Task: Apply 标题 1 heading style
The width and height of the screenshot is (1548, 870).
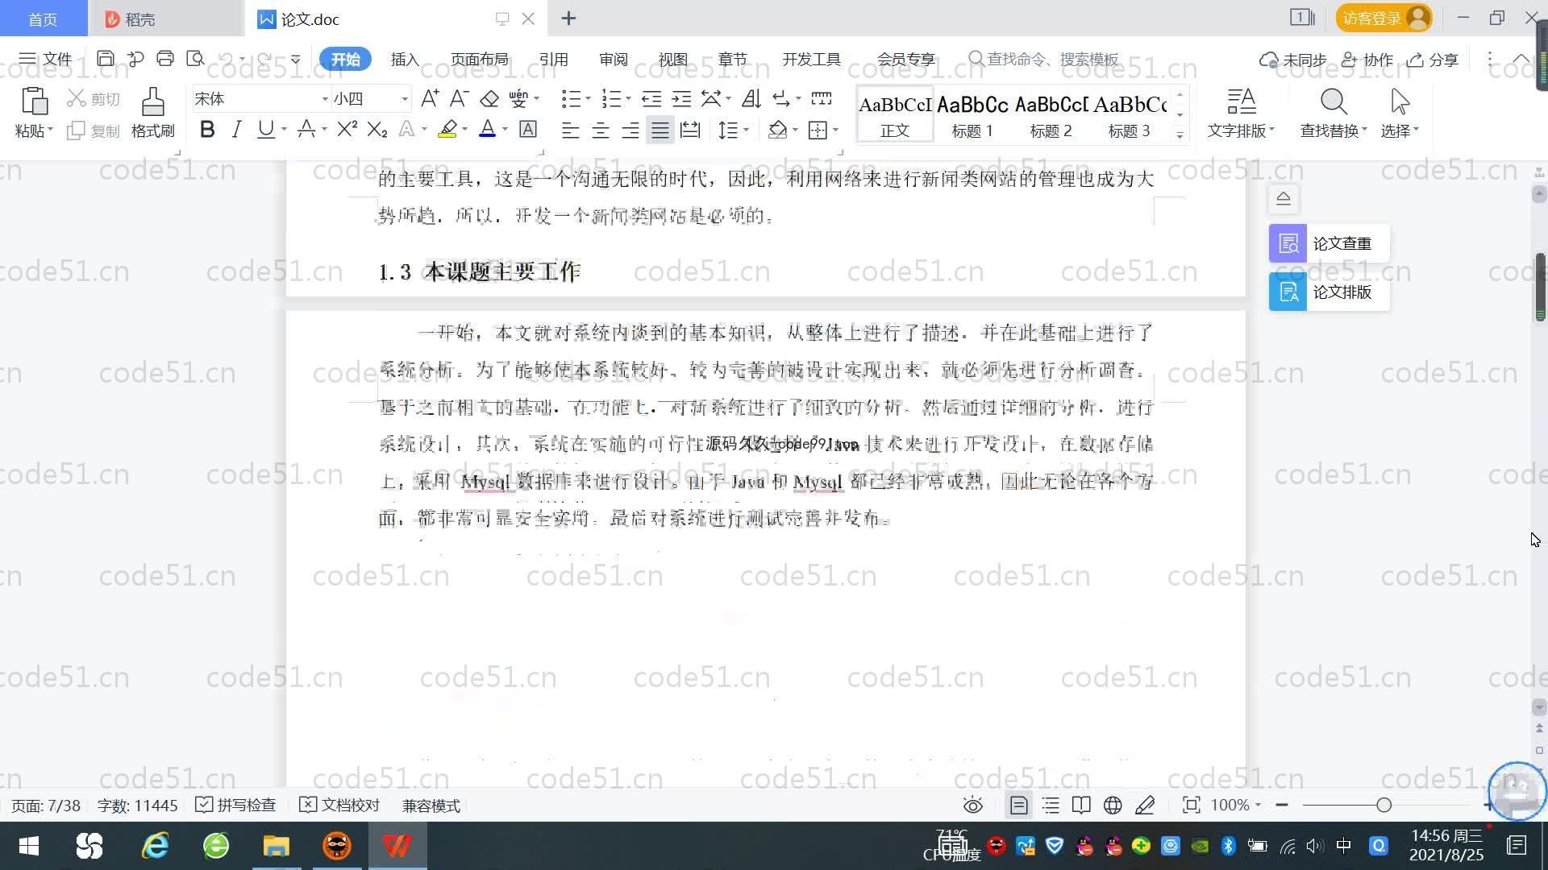Action: (x=972, y=115)
